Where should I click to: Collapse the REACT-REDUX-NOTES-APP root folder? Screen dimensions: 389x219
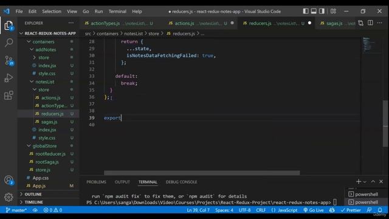pyautogui.click(x=49, y=33)
